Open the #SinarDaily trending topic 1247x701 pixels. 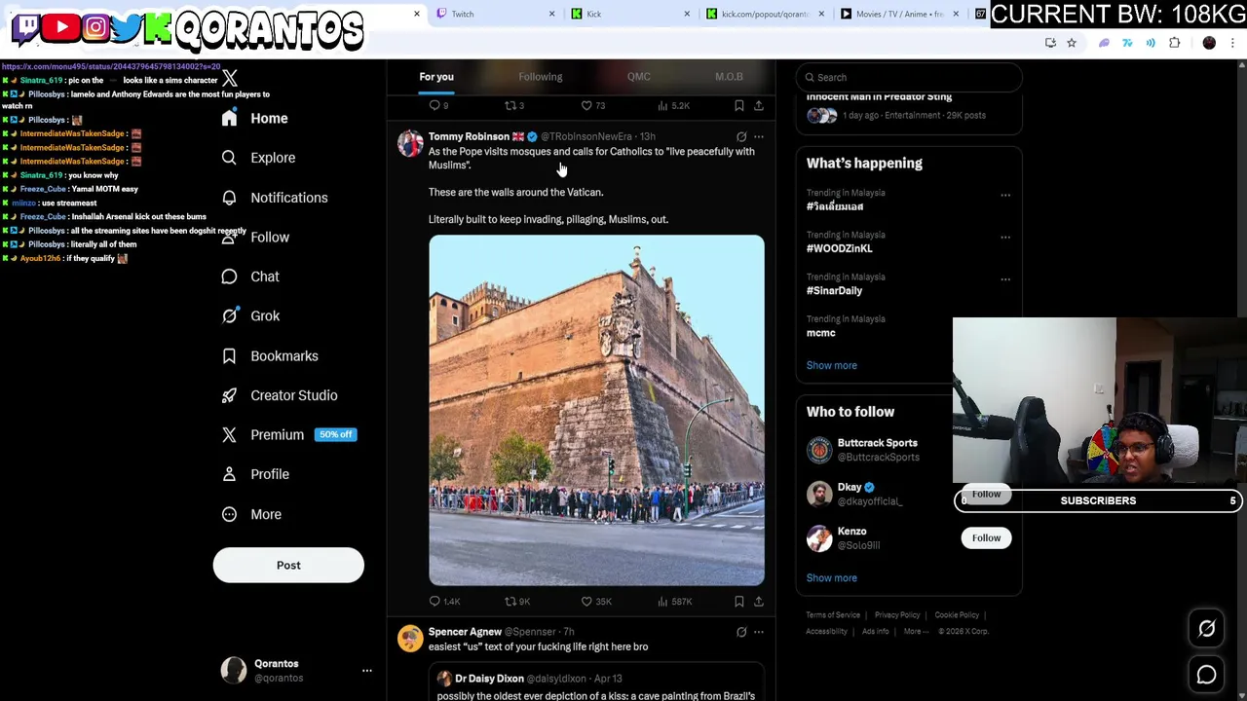pyautogui.click(x=834, y=290)
